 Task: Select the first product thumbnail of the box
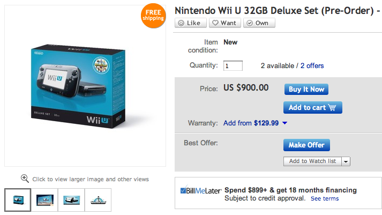(x=18, y=200)
